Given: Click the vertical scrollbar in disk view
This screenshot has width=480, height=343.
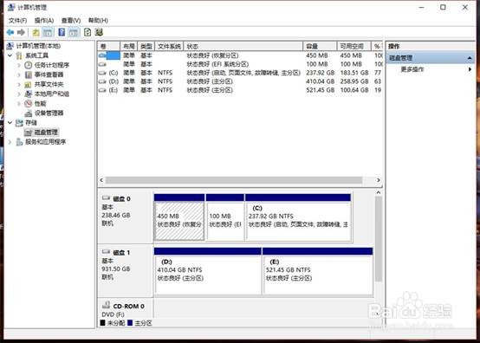Looking at the screenshot, I should [x=379, y=239].
